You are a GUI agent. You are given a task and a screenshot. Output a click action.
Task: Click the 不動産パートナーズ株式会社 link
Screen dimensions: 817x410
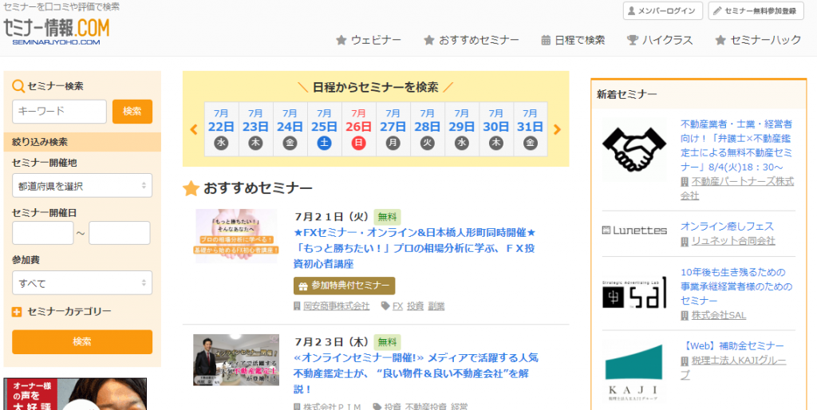pos(737,188)
